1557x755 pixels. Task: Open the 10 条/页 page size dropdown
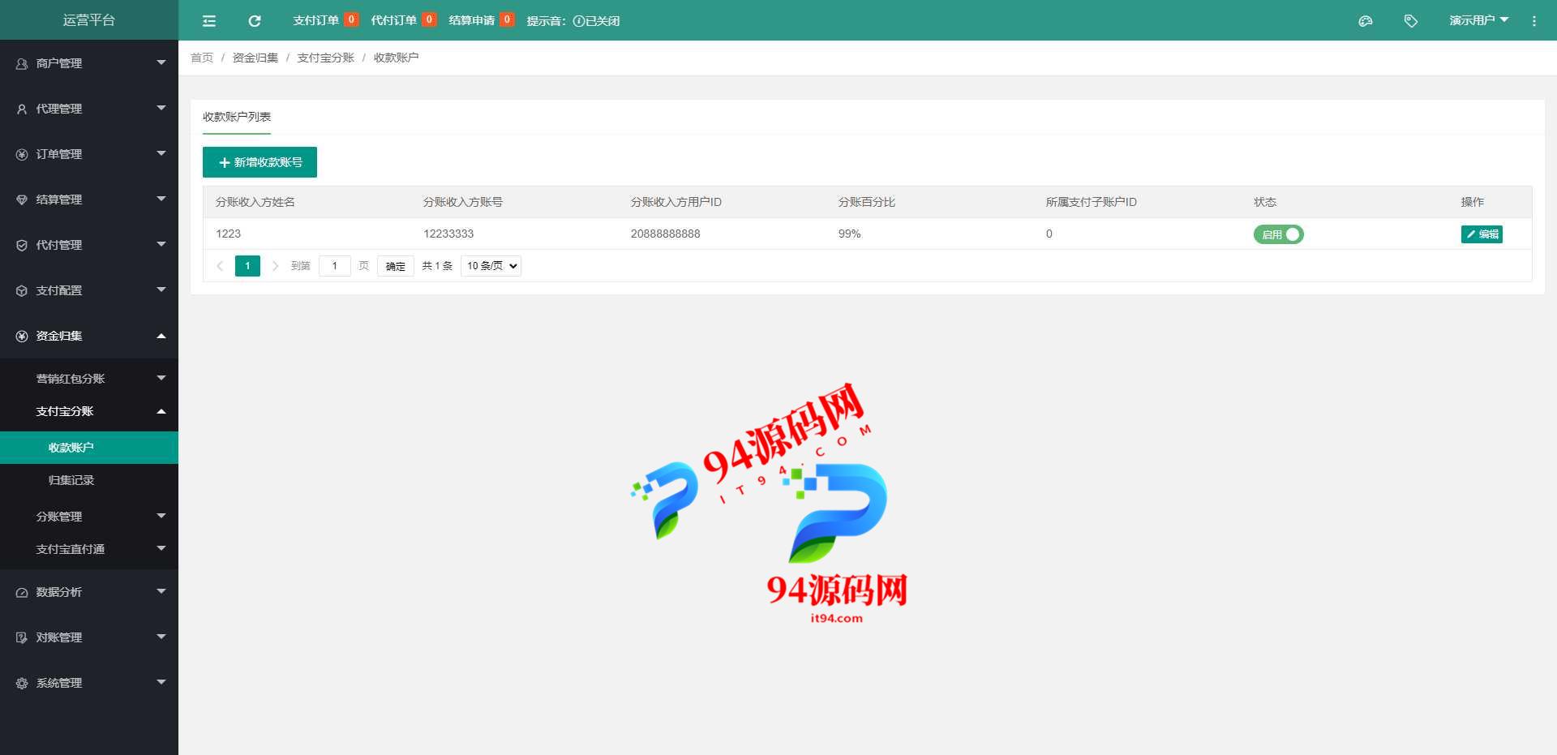pyautogui.click(x=491, y=266)
